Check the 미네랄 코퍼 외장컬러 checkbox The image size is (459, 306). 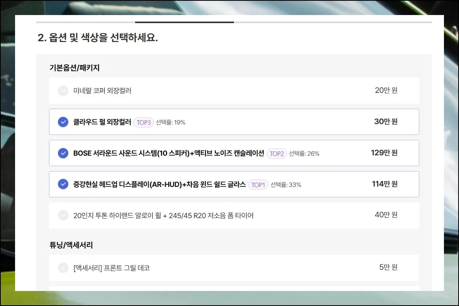point(63,91)
